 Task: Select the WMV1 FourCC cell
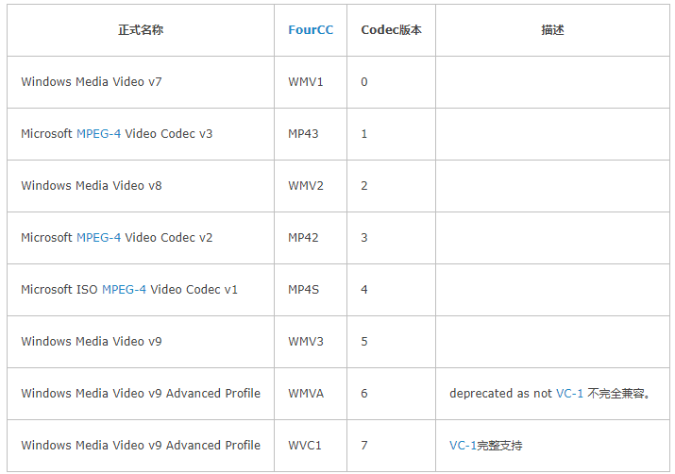[311, 82]
